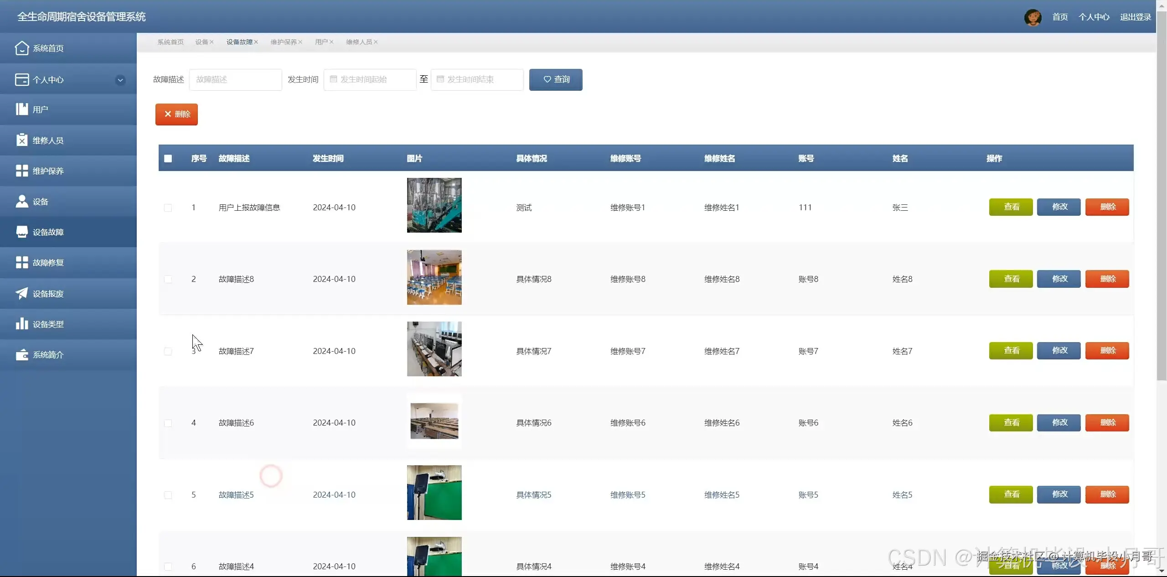Open the 发生时间结束 date picker
The width and height of the screenshot is (1167, 577).
click(476, 79)
